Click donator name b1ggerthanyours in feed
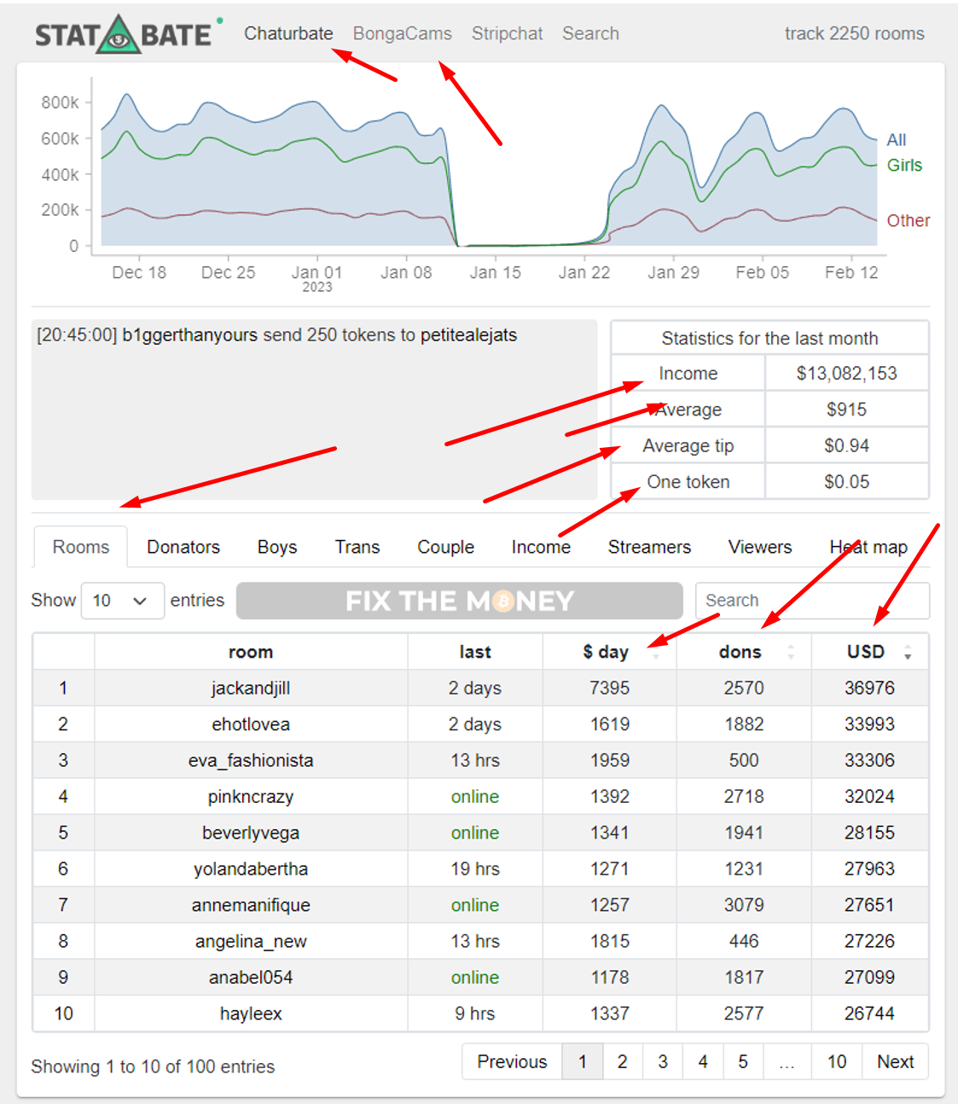Viewport: 958px width, 1104px height. pyautogui.click(x=190, y=335)
